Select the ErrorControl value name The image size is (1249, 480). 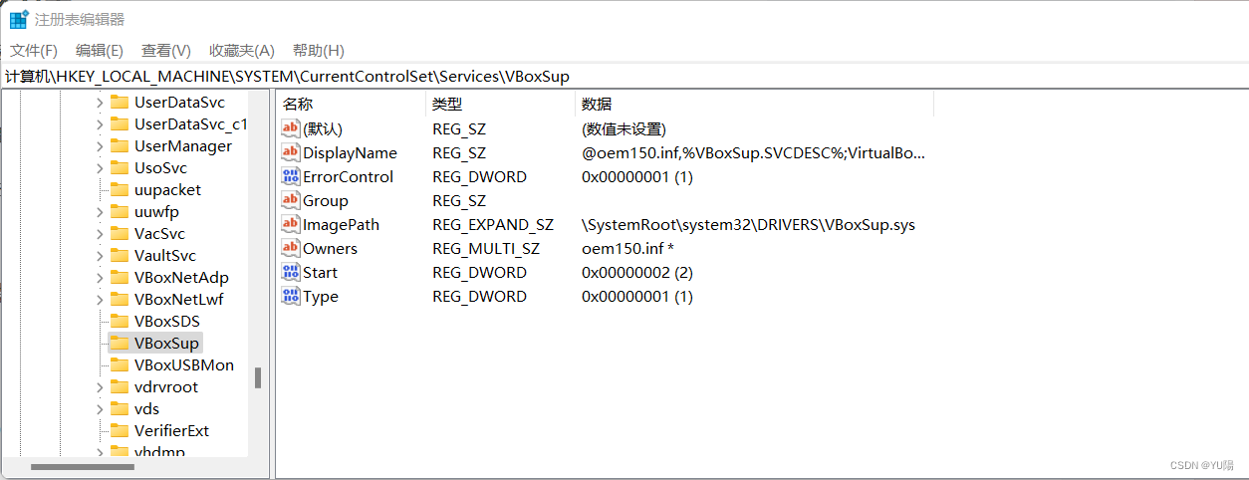(348, 176)
